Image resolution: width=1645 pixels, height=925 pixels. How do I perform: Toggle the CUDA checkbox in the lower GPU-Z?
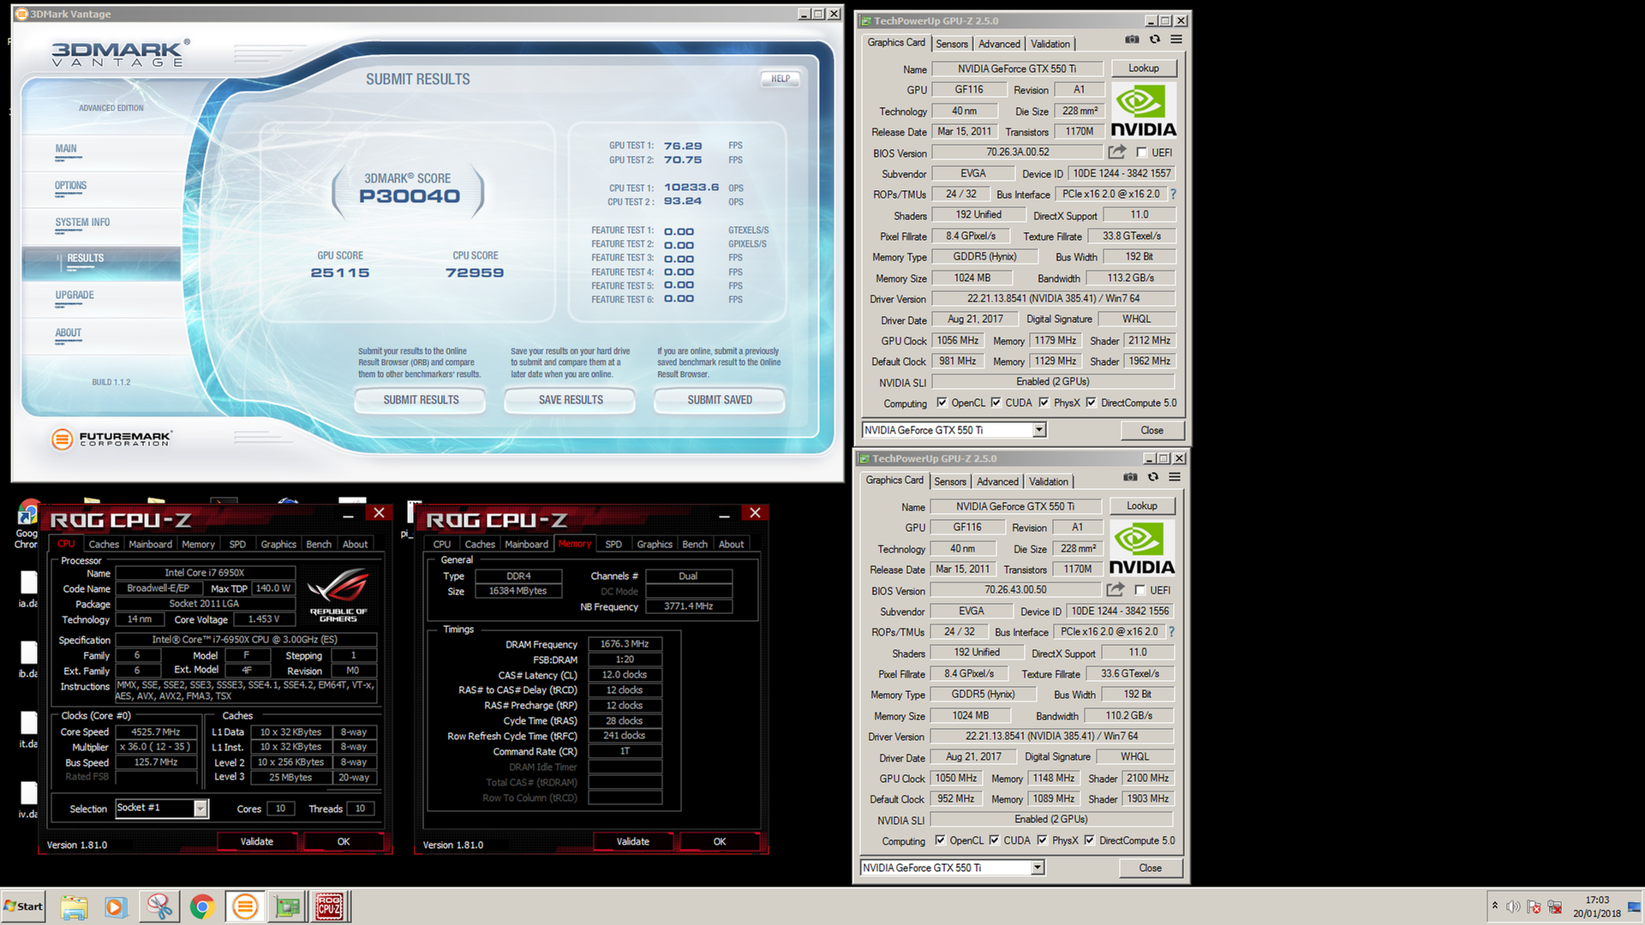pyautogui.click(x=994, y=840)
